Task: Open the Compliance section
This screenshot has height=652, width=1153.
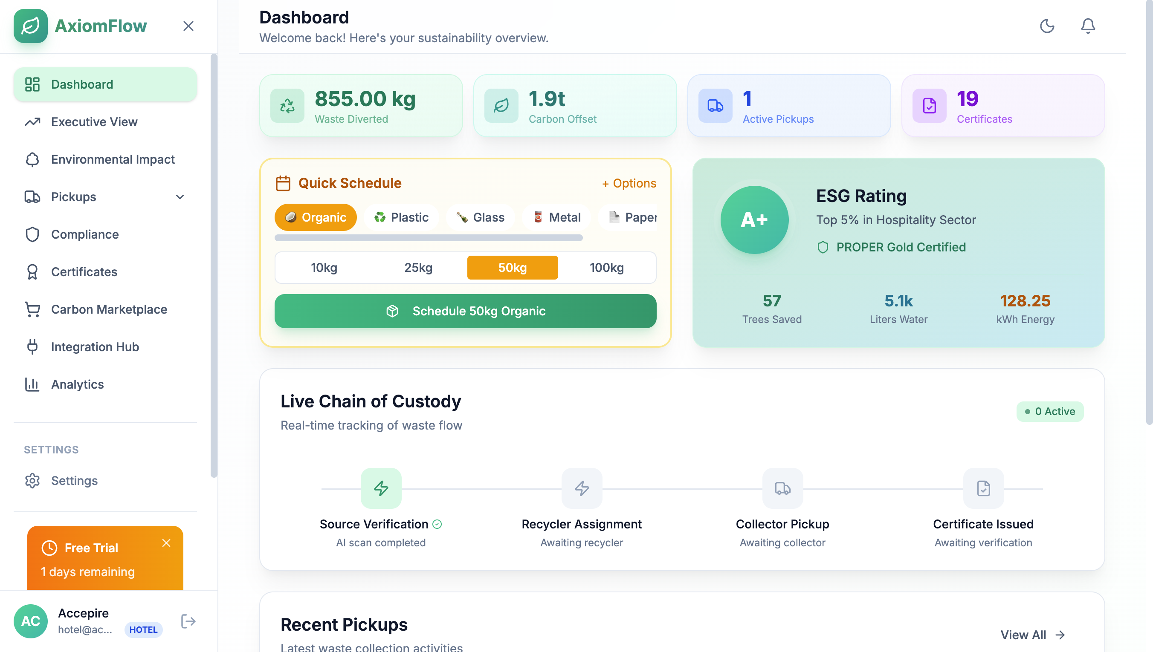Action: click(x=105, y=234)
